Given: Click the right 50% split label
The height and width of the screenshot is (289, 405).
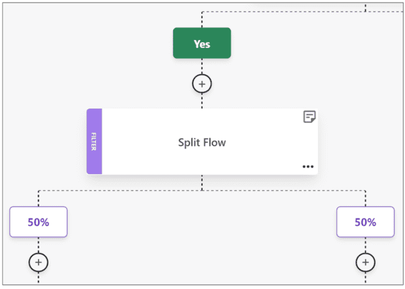Looking at the screenshot, I should (x=365, y=222).
